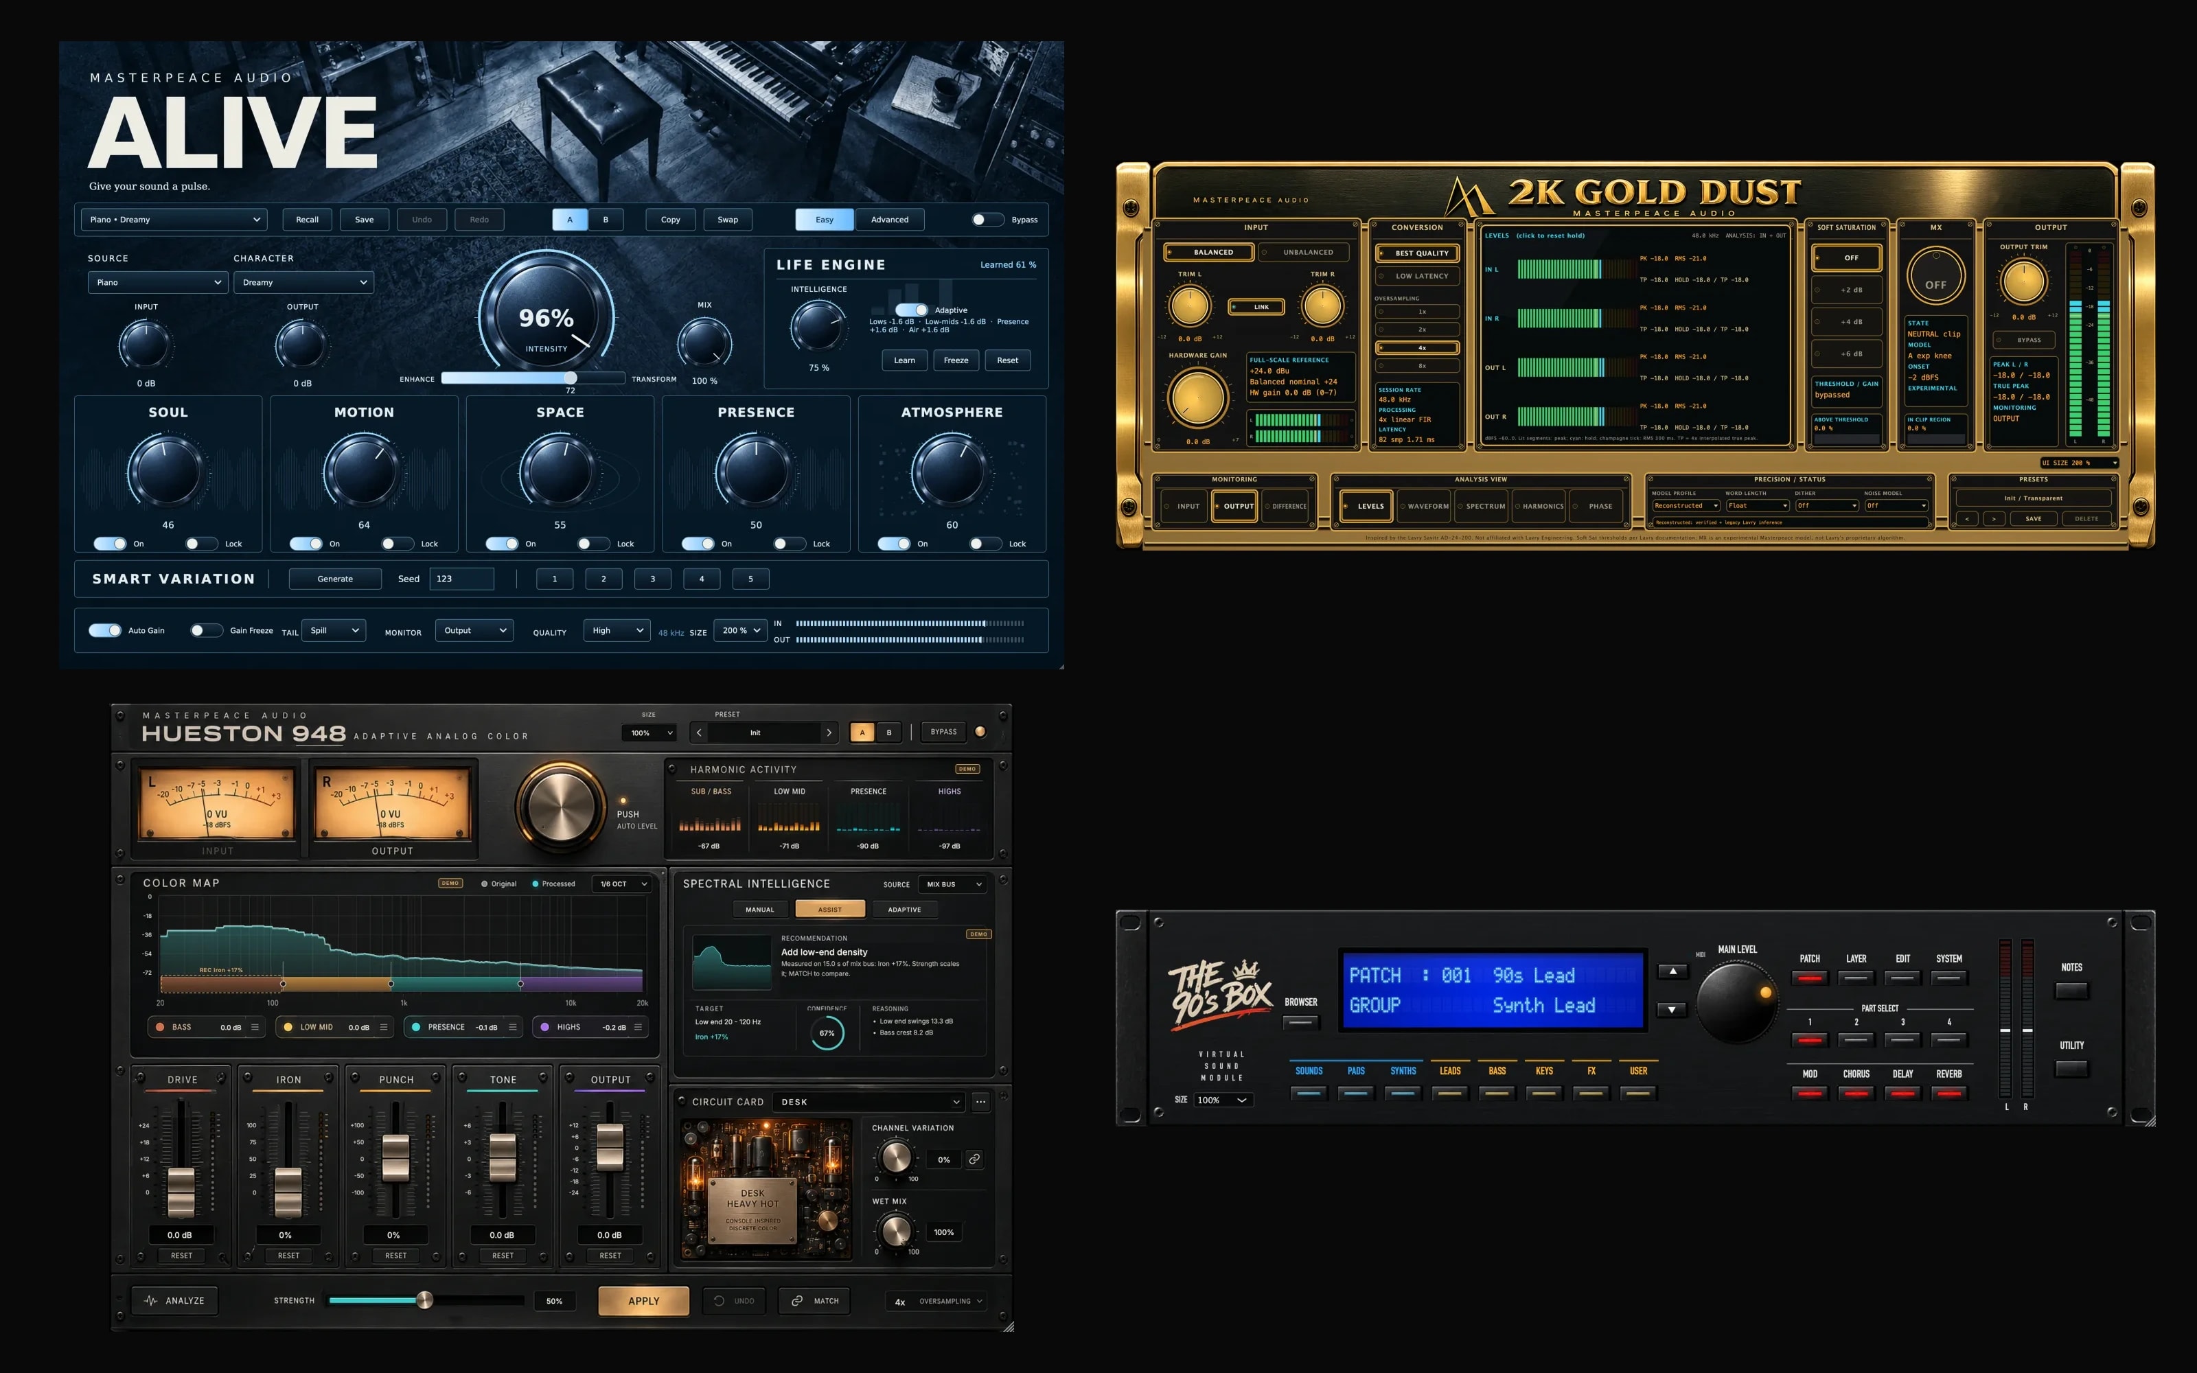Screen dimensions: 2197x1373
Task: Toggle the SPACE On switch
Action: (x=502, y=544)
